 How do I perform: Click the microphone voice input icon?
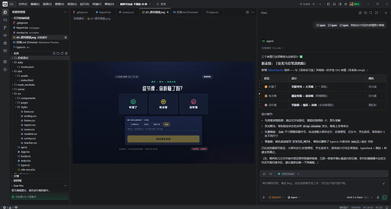click(x=378, y=197)
